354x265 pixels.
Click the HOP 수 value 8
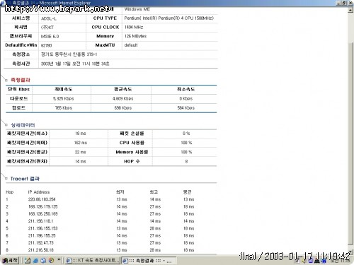click(186, 161)
